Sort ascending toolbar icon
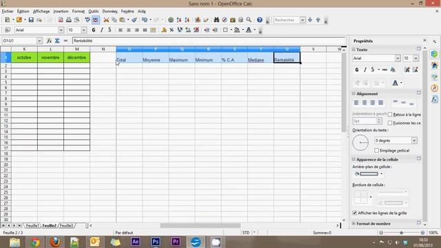The width and height of the screenshot is (441, 248). coord(179,20)
